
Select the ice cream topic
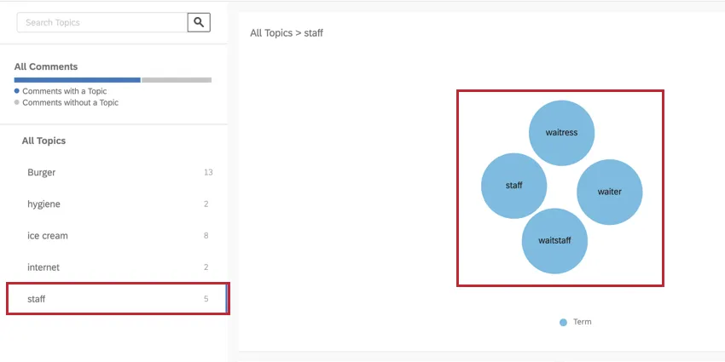point(48,236)
